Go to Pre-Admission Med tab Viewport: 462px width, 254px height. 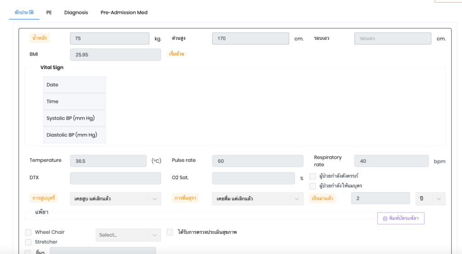tap(124, 13)
